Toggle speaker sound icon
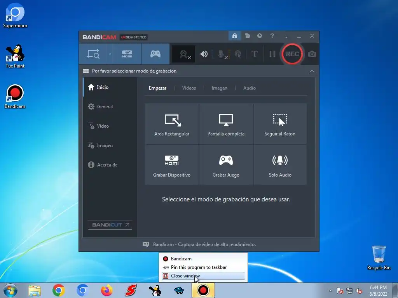 click(x=204, y=54)
